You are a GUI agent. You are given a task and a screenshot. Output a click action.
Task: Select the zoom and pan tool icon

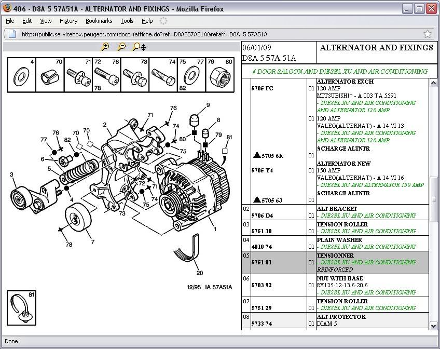[x=140, y=47]
